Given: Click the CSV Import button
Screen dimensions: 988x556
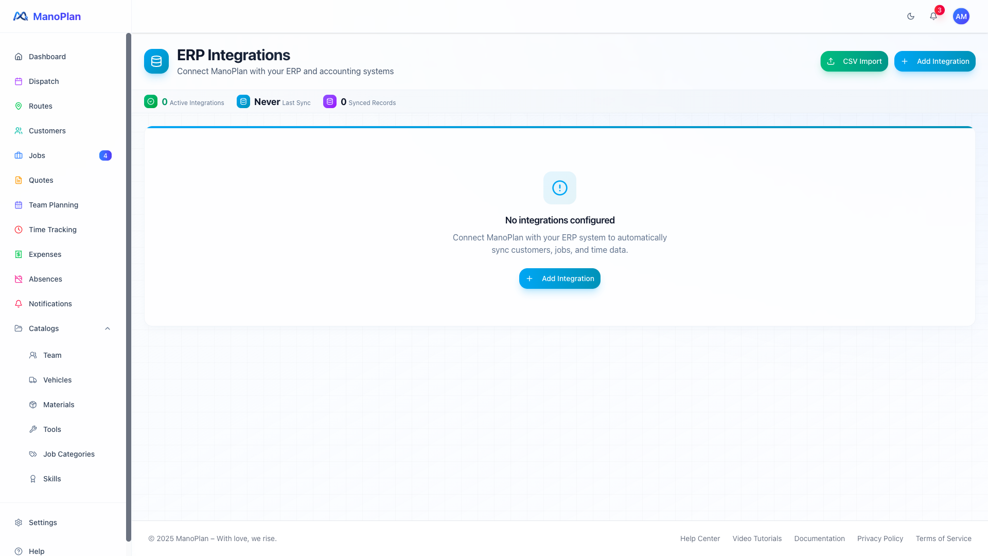Looking at the screenshot, I should 854,61.
